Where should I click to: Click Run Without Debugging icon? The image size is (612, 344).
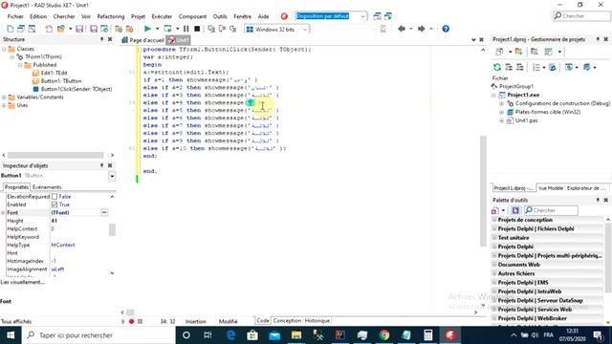(x=168, y=29)
